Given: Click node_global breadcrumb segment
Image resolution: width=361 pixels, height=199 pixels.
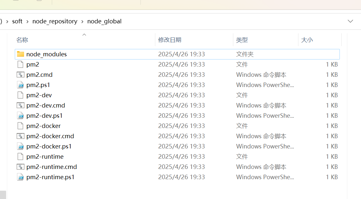Looking at the screenshot, I should (x=104, y=21).
